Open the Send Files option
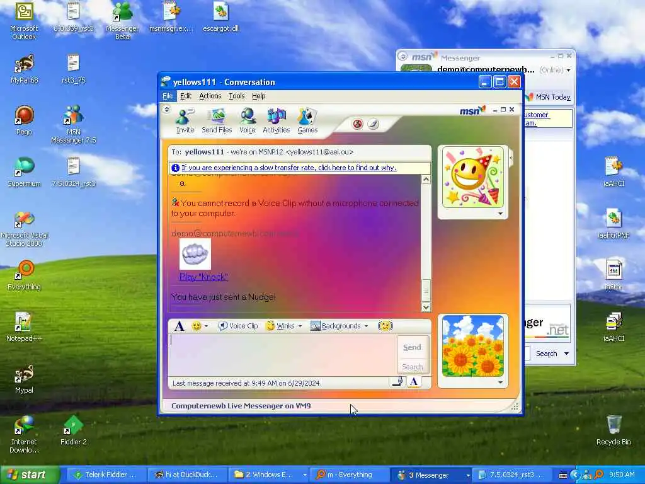The height and width of the screenshot is (484, 645). click(217, 121)
